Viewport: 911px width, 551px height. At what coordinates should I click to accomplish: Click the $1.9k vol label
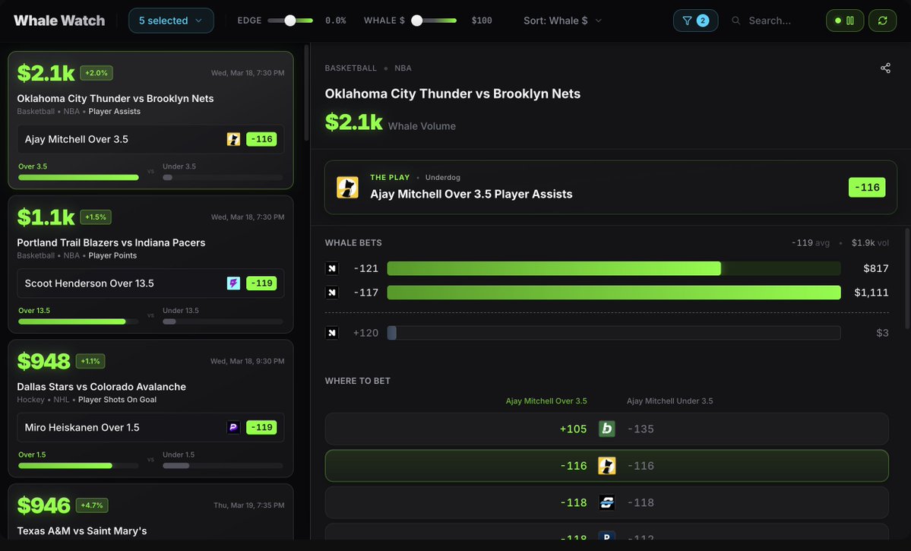[870, 242]
